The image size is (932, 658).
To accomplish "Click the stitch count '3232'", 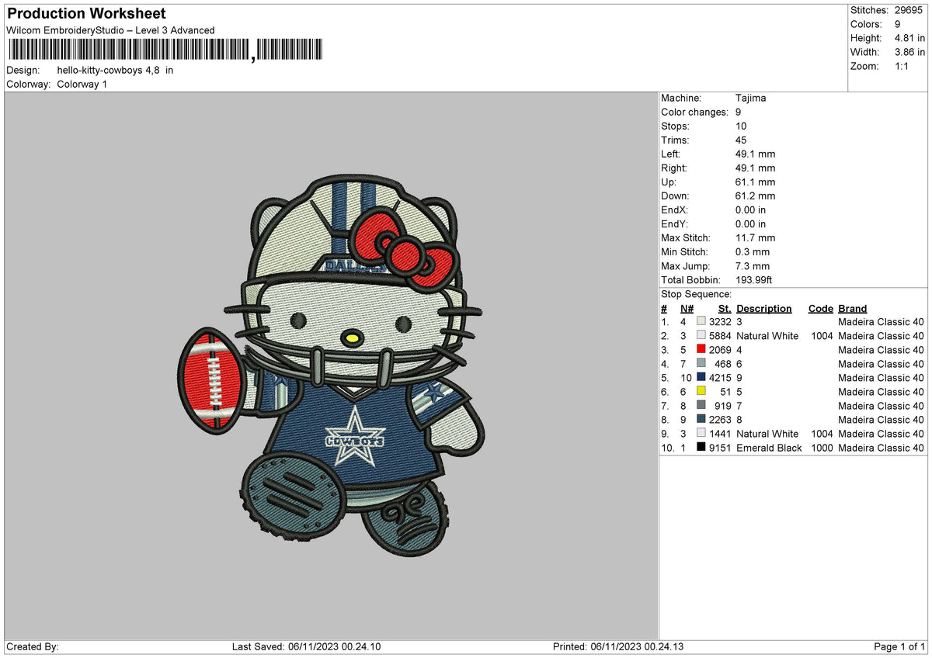I will tap(721, 322).
